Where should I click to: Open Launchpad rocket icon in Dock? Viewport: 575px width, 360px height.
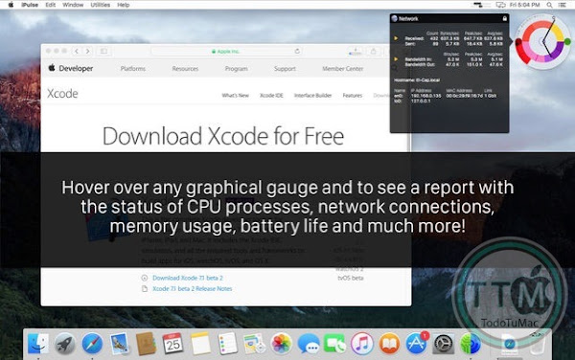pos(65,344)
